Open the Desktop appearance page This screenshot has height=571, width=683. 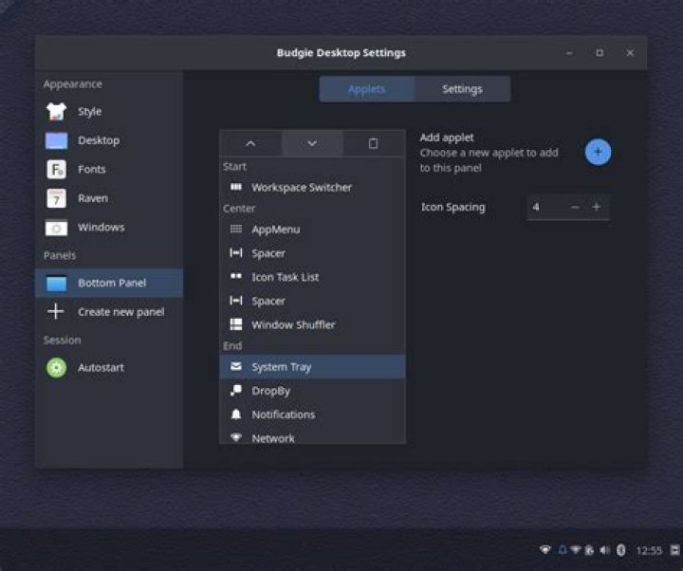(109, 140)
